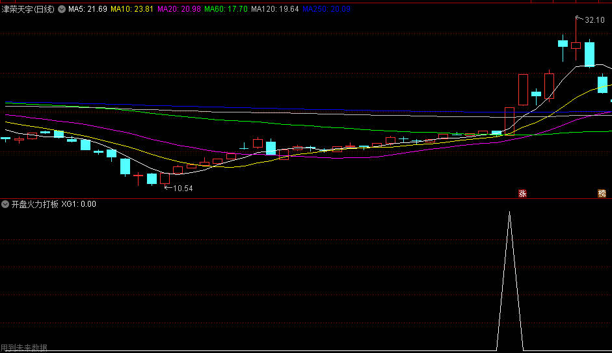Select the MA5: 21.69 label
The height and width of the screenshot is (353, 612).
pos(87,9)
